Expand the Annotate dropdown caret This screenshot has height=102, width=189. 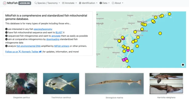76,3
